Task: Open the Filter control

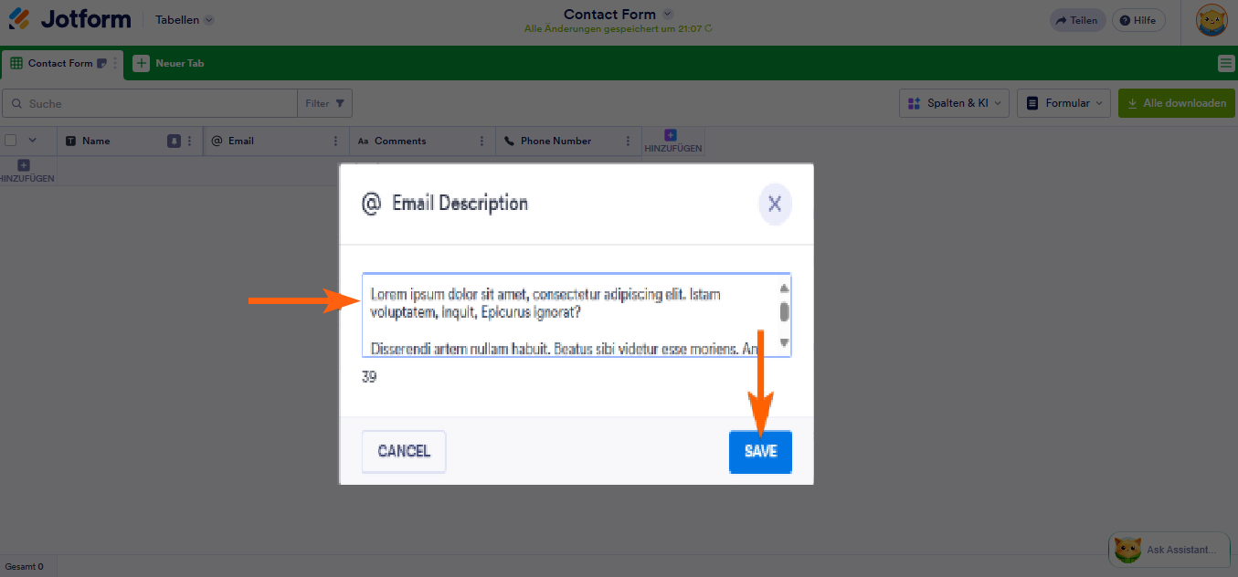Action: pos(325,103)
